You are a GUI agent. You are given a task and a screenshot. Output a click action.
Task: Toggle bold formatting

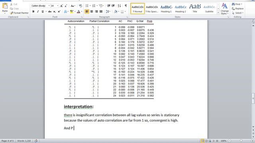coord(33,12)
